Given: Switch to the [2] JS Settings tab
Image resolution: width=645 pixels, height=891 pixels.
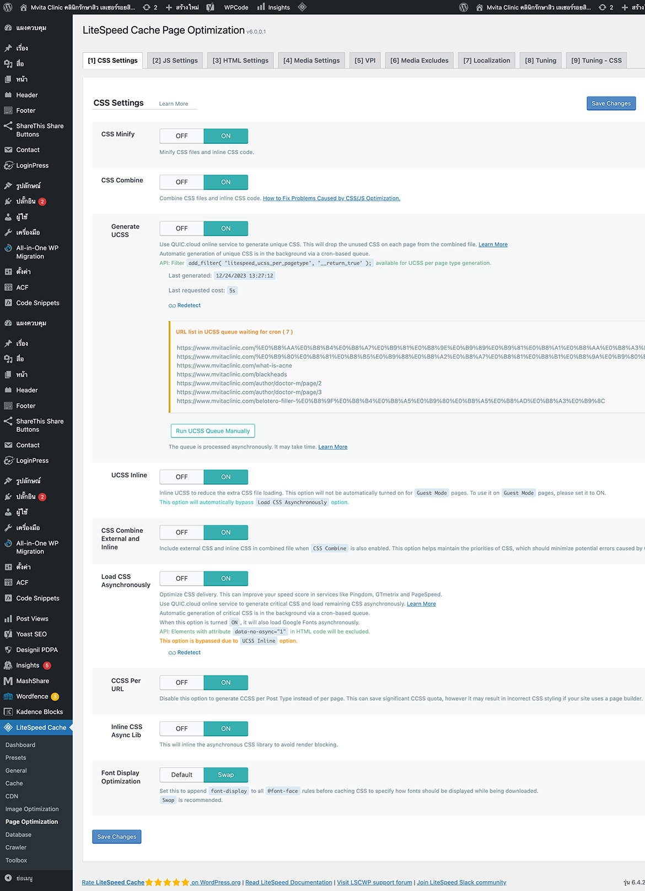Looking at the screenshot, I should coord(175,61).
